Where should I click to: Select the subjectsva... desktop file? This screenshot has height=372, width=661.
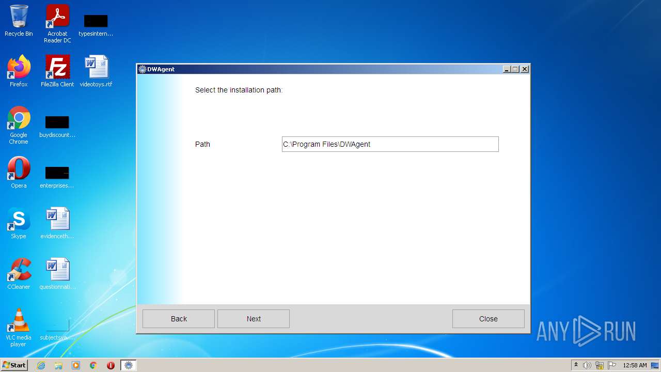(x=57, y=330)
